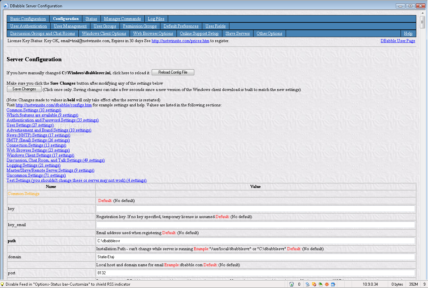Click the 392M memory indicator in status bar
This screenshot has width=428, height=288.
[x=414, y=284]
